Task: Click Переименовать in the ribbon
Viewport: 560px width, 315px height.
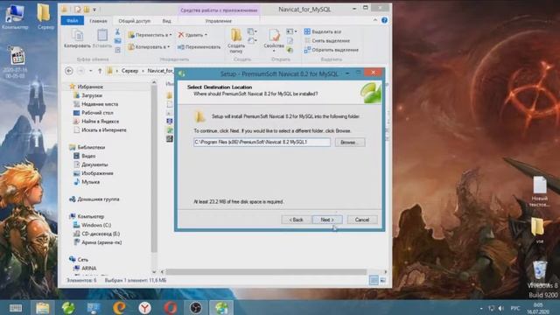Action: coord(199,46)
